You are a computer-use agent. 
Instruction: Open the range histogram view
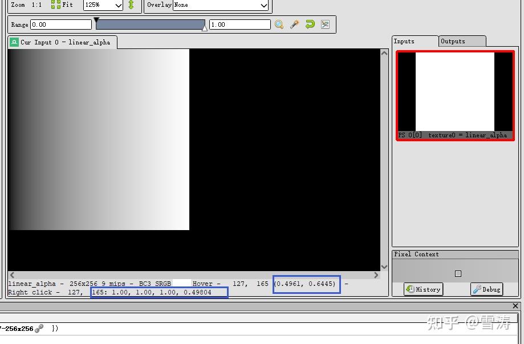325,24
